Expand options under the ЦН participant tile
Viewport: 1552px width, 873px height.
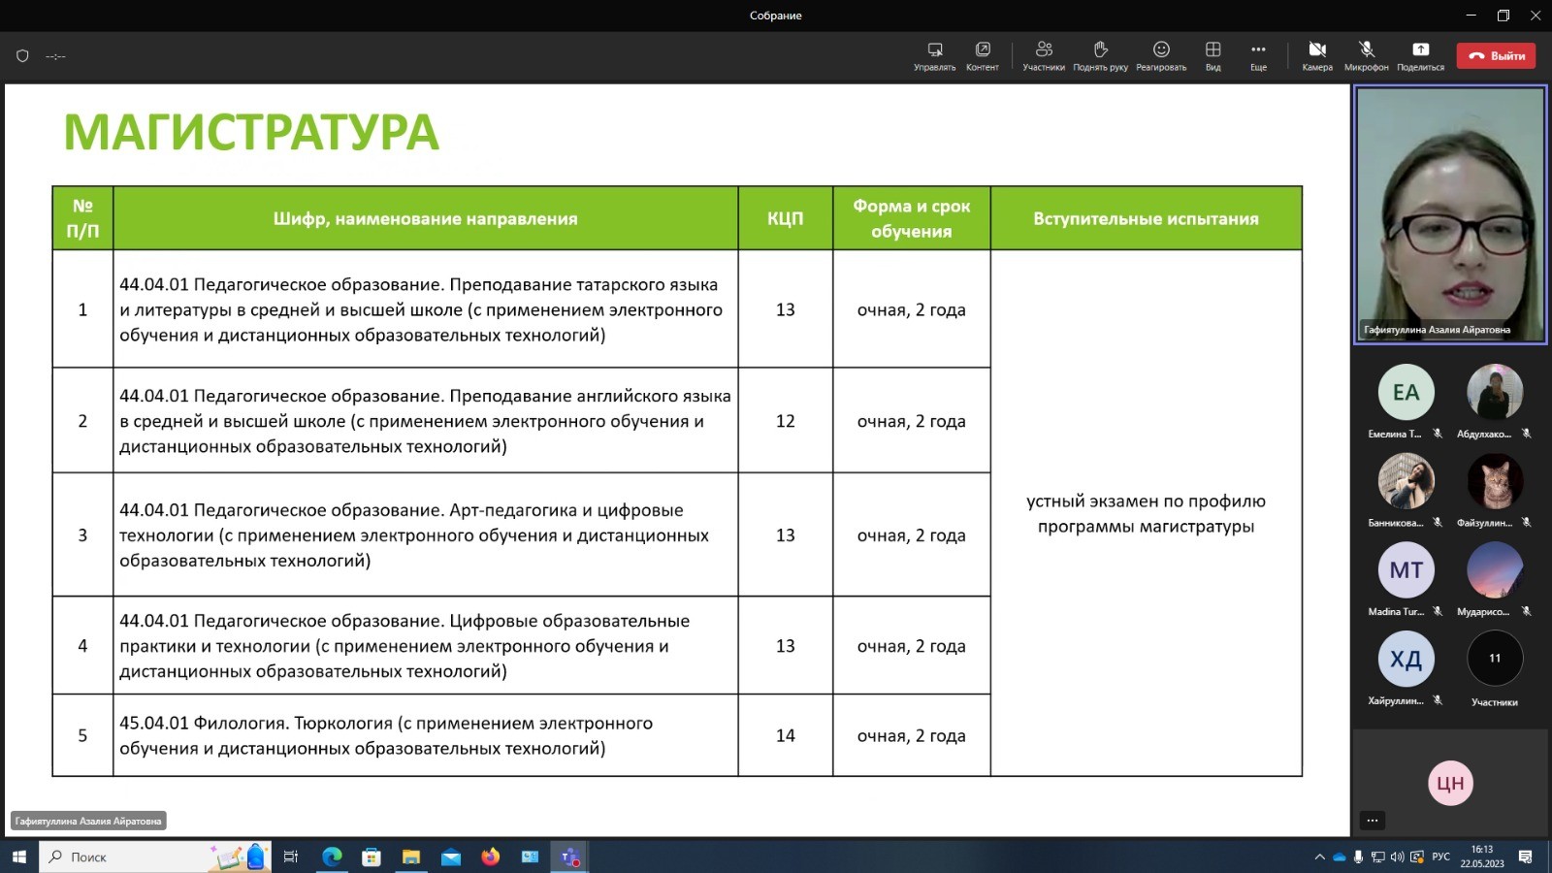point(1373,820)
